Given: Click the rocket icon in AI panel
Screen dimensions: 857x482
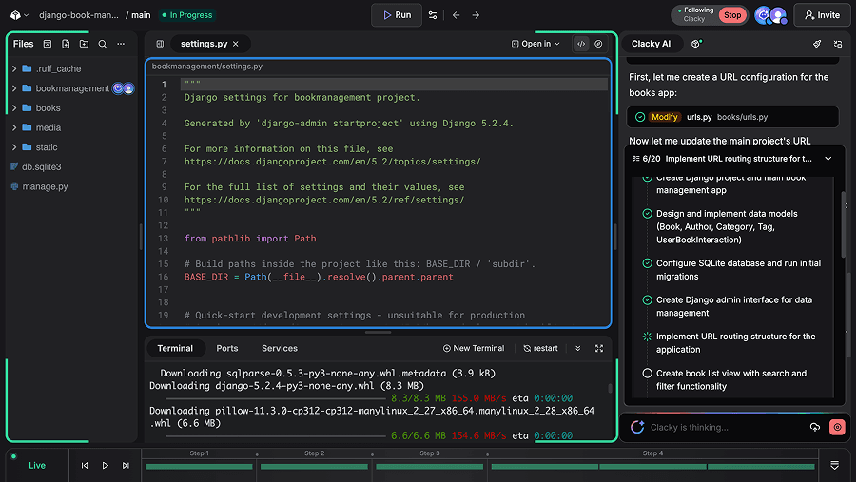Looking at the screenshot, I should click(817, 44).
